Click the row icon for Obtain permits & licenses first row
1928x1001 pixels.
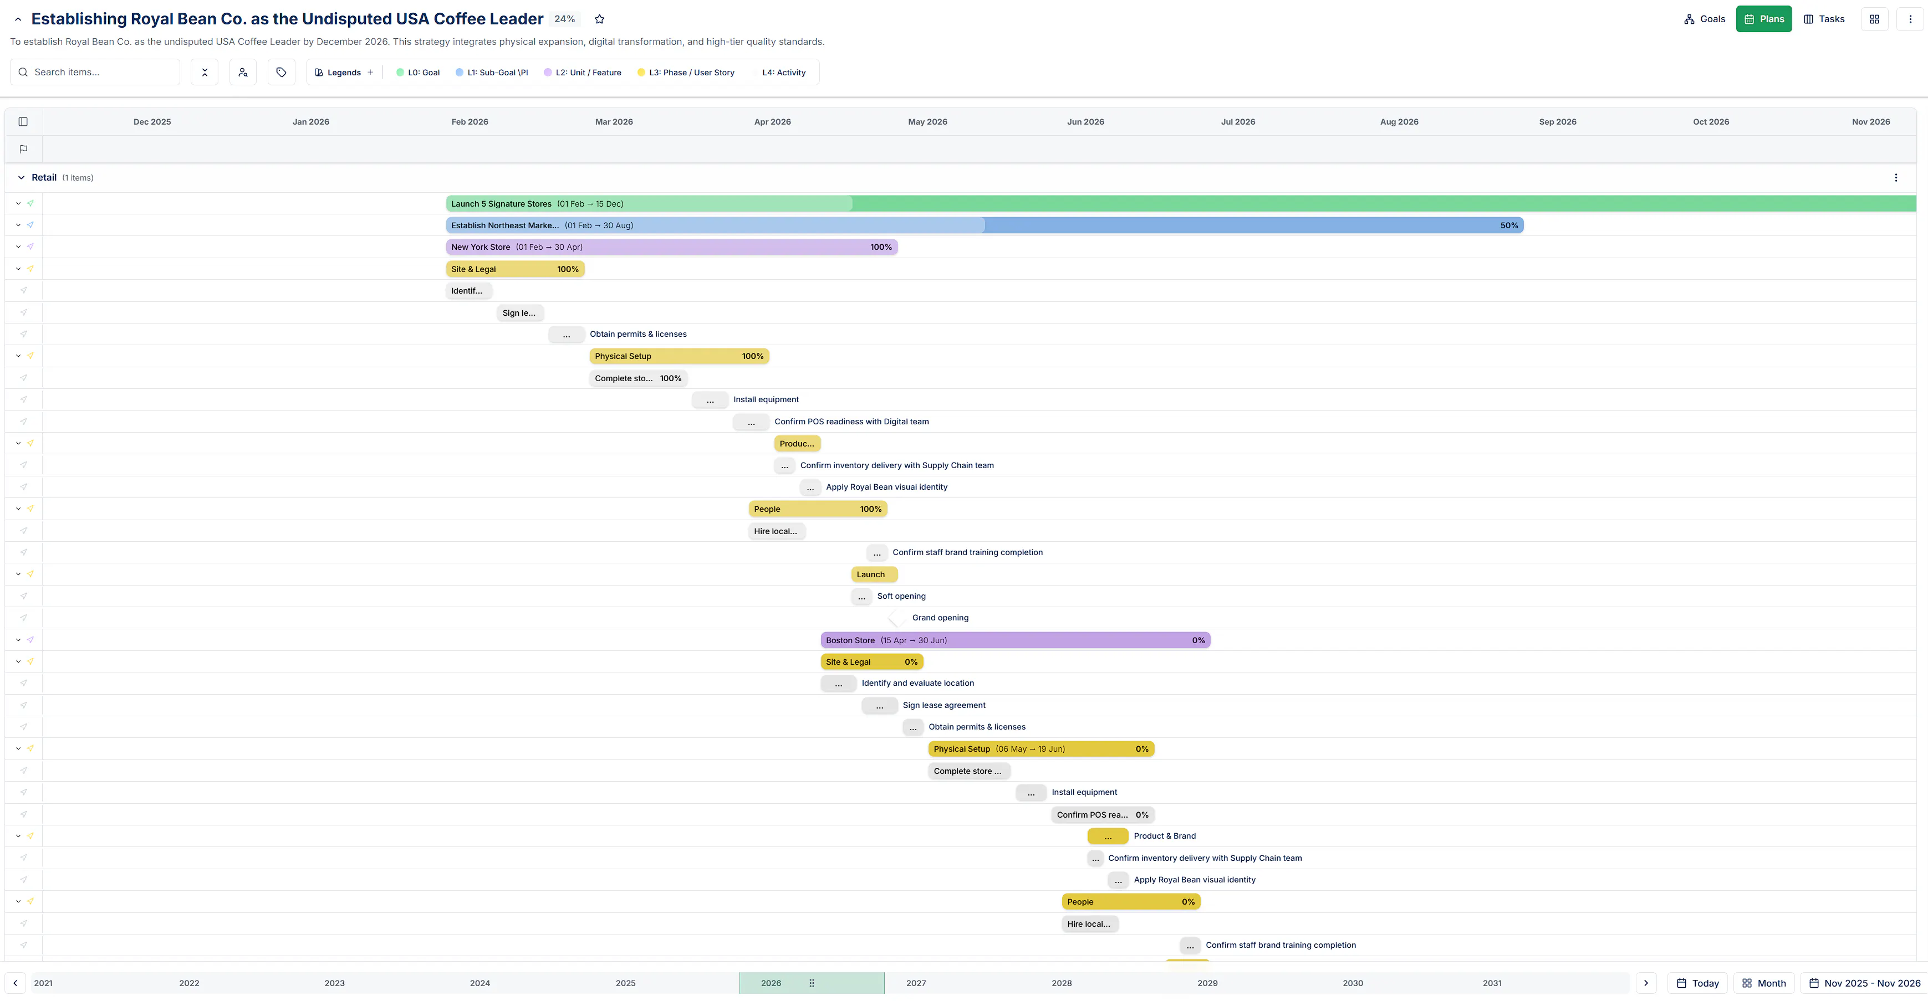tap(24, 335)
